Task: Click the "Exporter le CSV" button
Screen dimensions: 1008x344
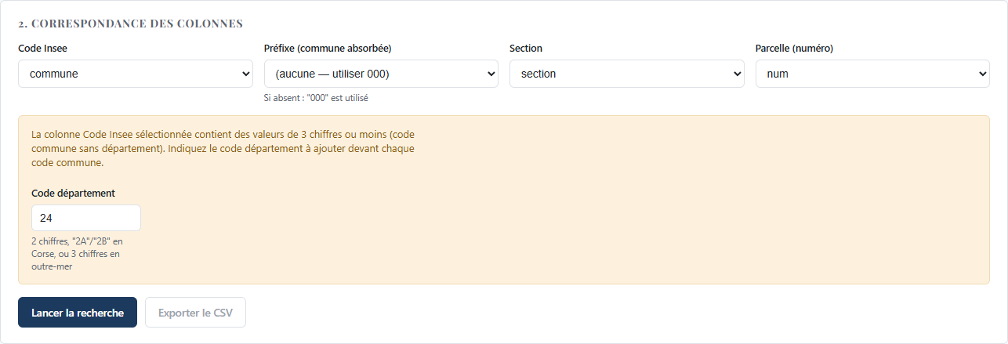Action: [x=195, y=312]
